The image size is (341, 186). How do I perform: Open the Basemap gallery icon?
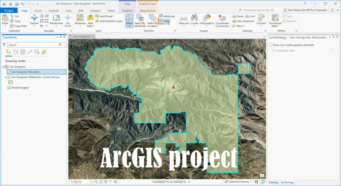pyautogui.click(x=80, y=18)
